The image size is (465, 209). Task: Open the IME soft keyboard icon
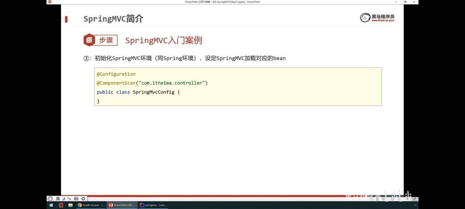[x=76, y=199]
